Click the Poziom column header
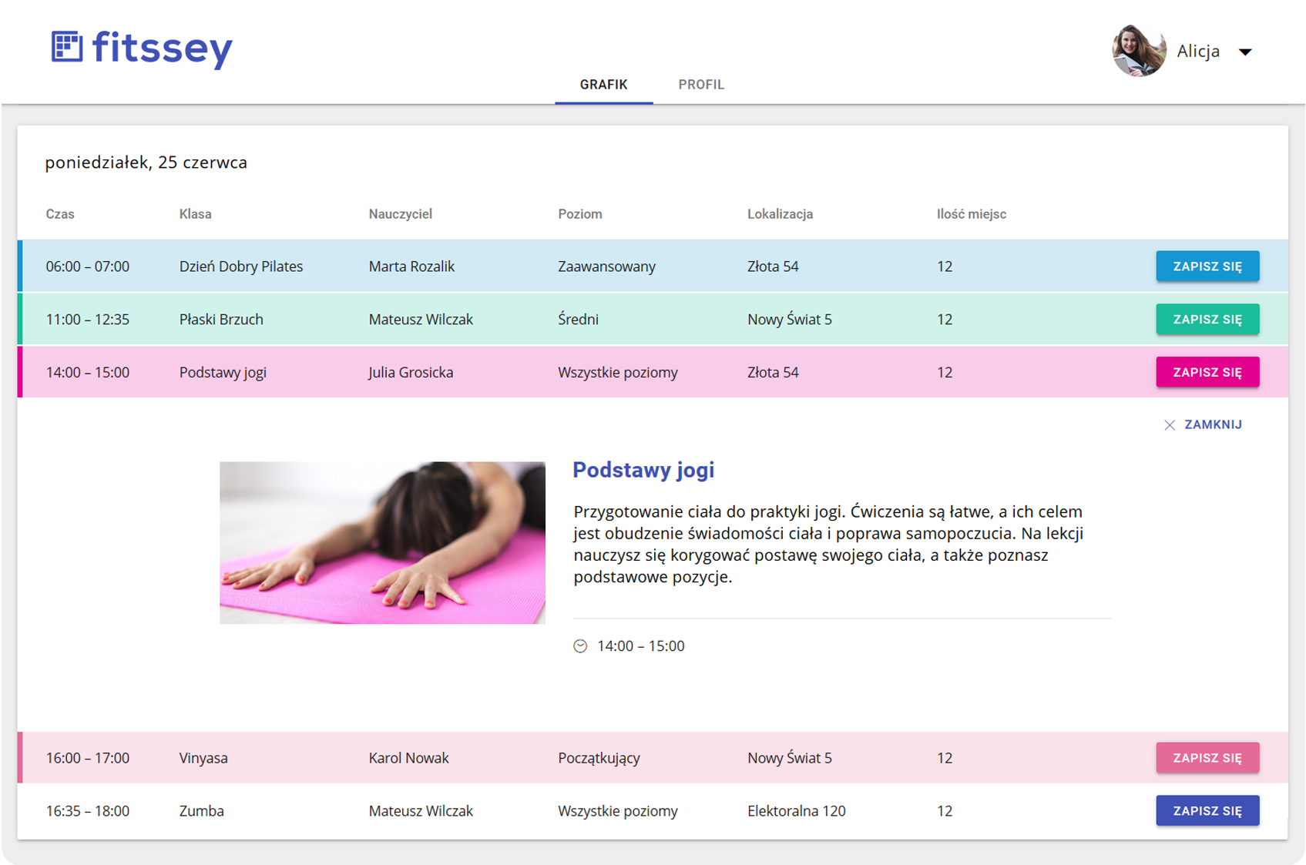1306x865 pixels. (580, 214)
